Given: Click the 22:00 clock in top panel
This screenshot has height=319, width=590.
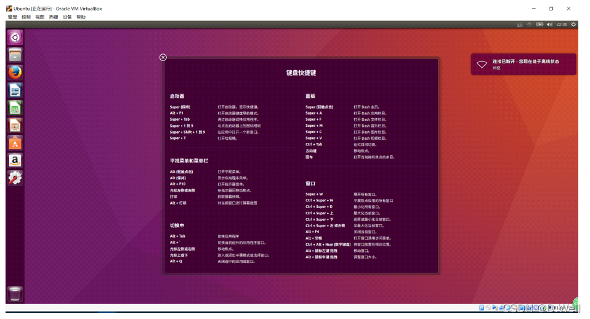Looking at the screenshot, I should (x=562, y=25).
